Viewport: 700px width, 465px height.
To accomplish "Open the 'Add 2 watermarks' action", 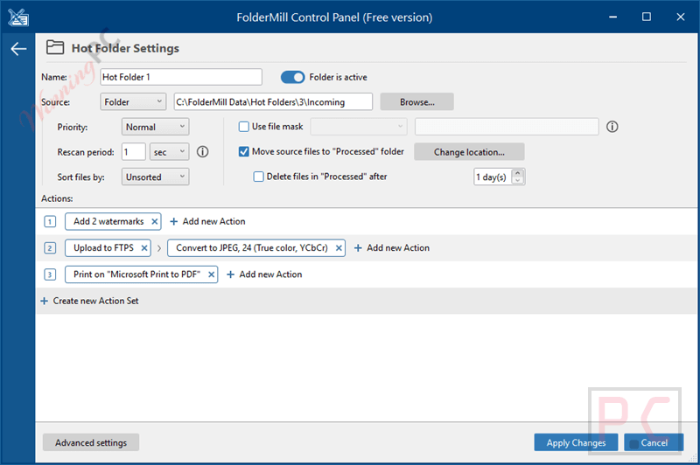I will point(108,222).
